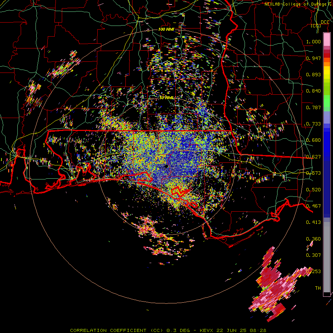This screenshot has height=333, width=333.
Task: Click the 1.000 value on the color scale
Action: 313,41
